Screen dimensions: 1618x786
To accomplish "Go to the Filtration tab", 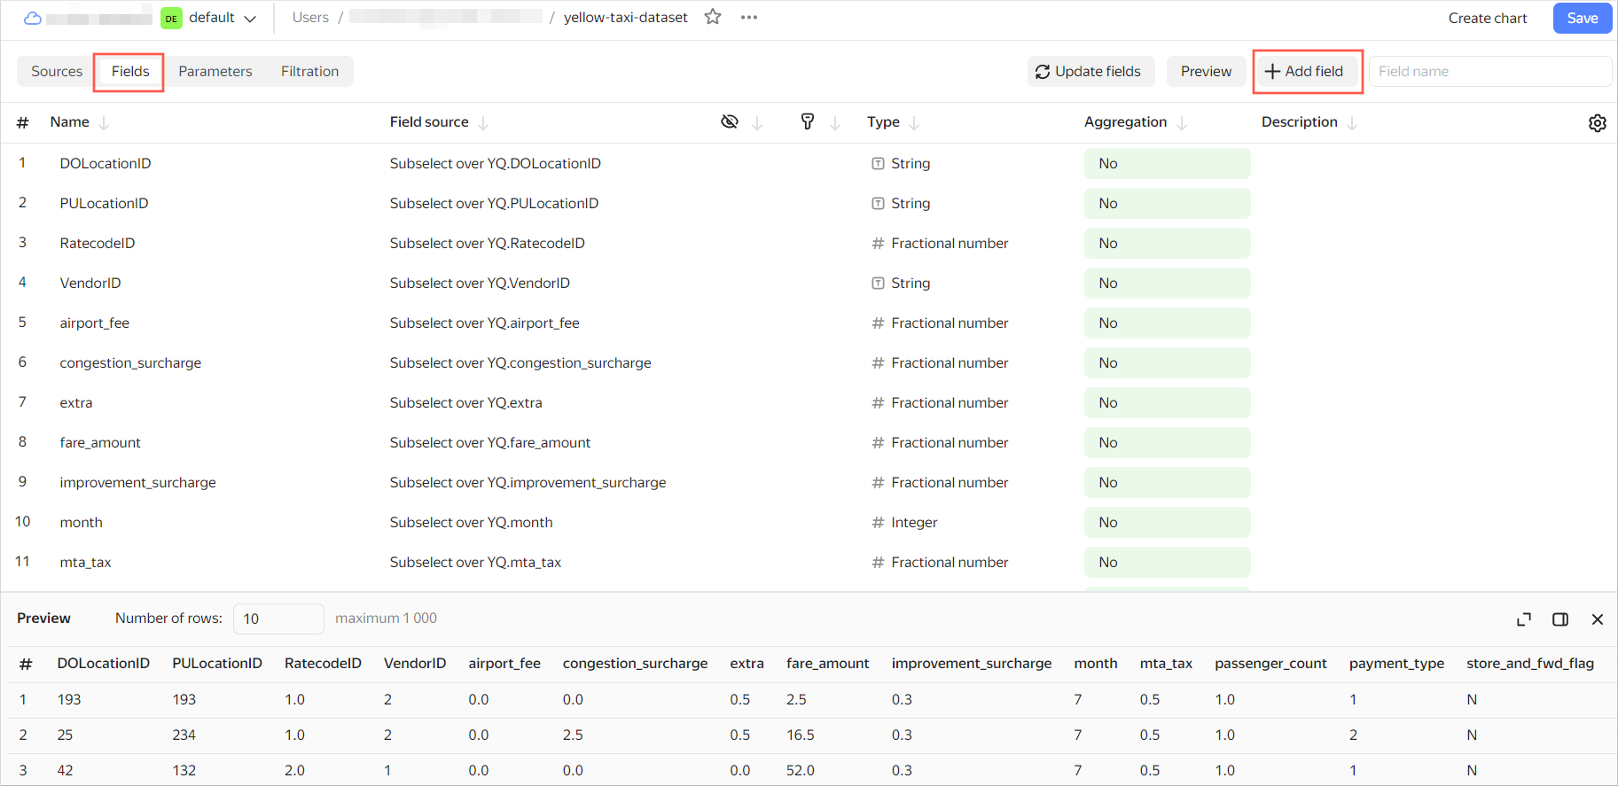I will pos(309,72).
